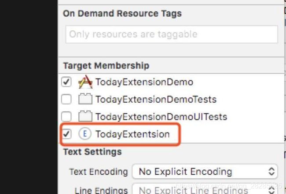Select the TodayExtensionDemoTests target row

pos(171,99)
